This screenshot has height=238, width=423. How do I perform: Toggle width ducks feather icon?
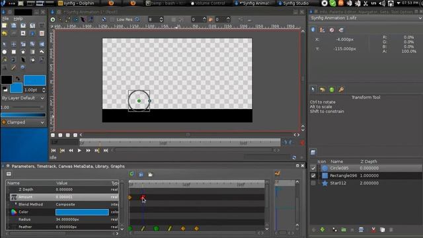[83, 19]
